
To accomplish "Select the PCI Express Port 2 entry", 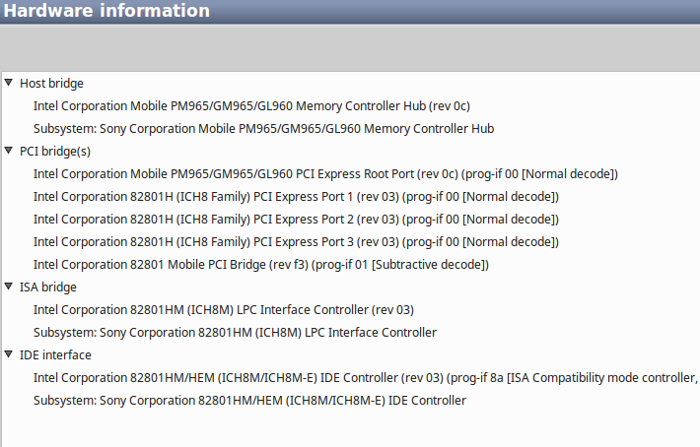I will coord(296,219).
